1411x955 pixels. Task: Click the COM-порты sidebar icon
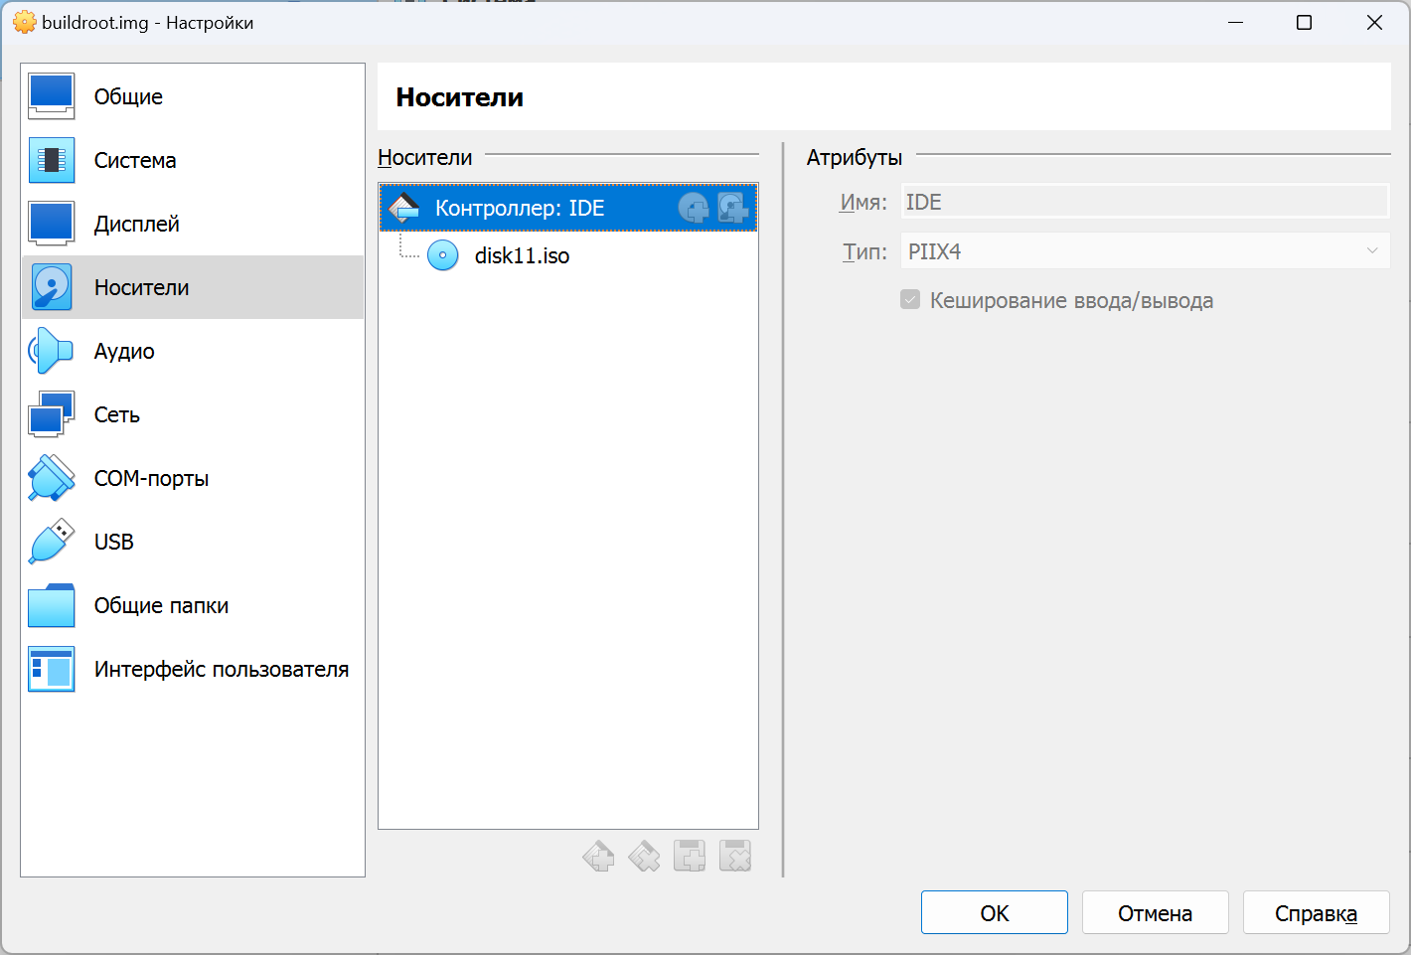(x=52, y=478)
